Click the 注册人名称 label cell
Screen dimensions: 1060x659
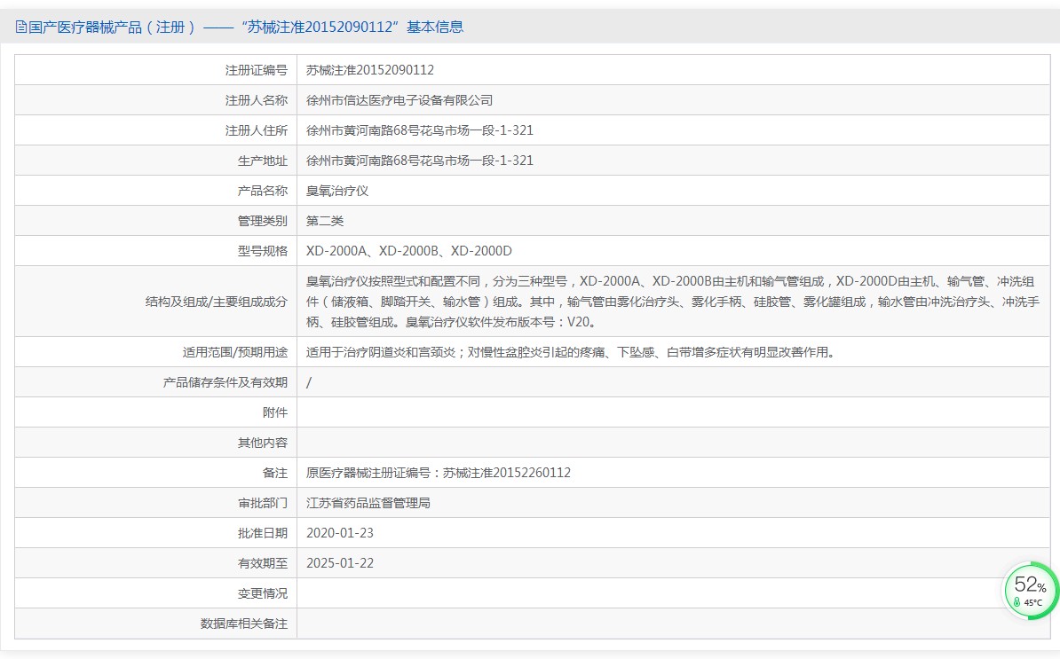(156, 100)
